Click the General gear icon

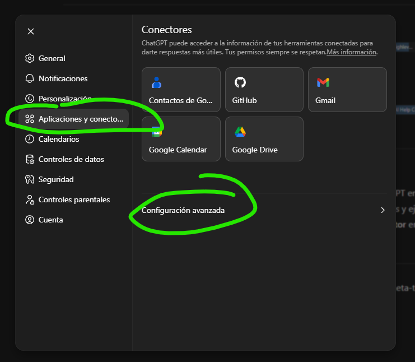[30, 58]
